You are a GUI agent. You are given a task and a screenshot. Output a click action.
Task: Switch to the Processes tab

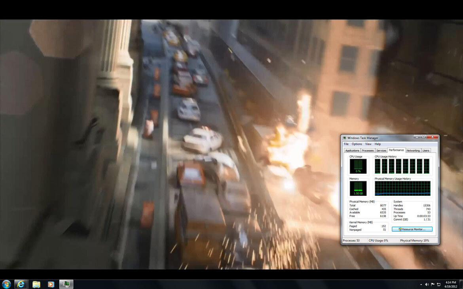tap(368, 150)
